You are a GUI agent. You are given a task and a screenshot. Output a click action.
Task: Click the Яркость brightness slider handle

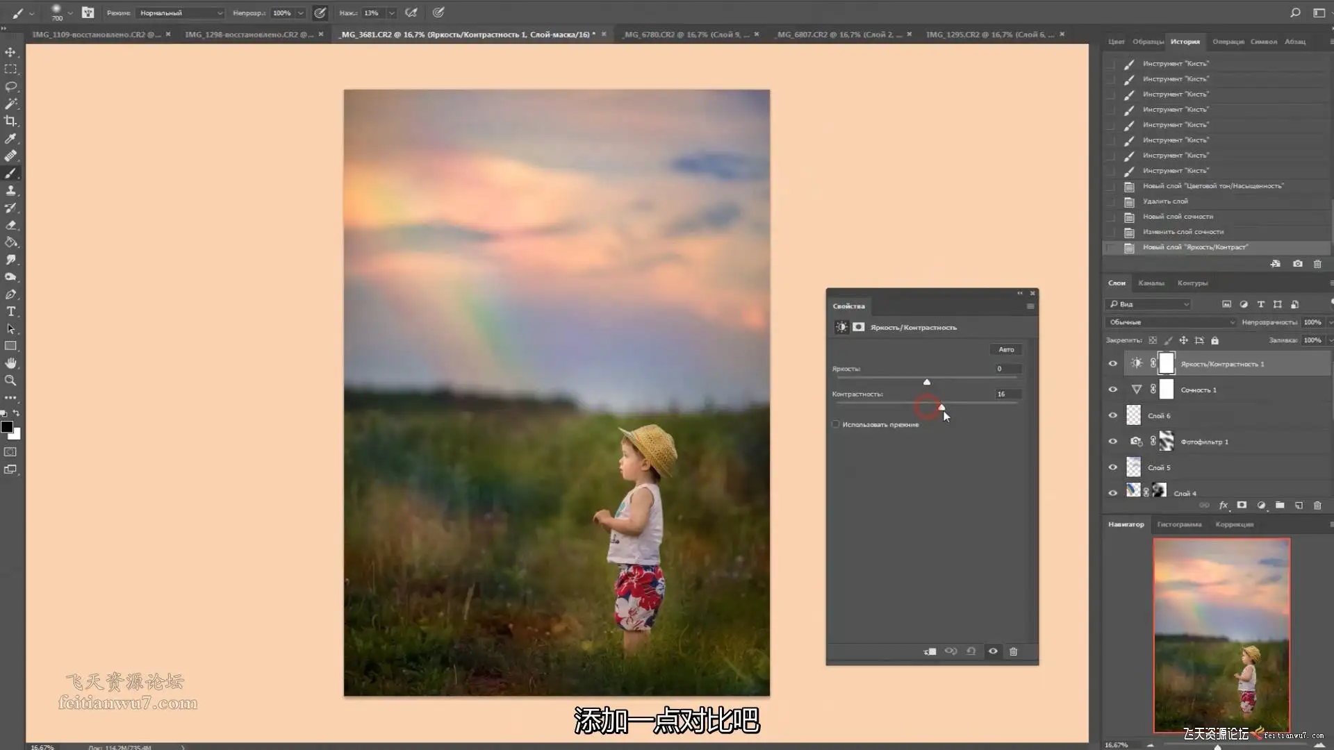(x=926, y=382)
